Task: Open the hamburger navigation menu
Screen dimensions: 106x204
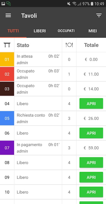Action: tap(8, 16)
